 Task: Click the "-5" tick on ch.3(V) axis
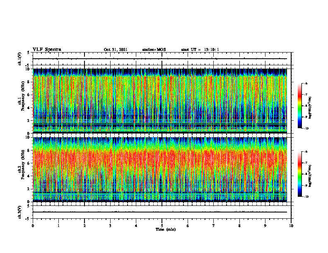tap(27, 219)
